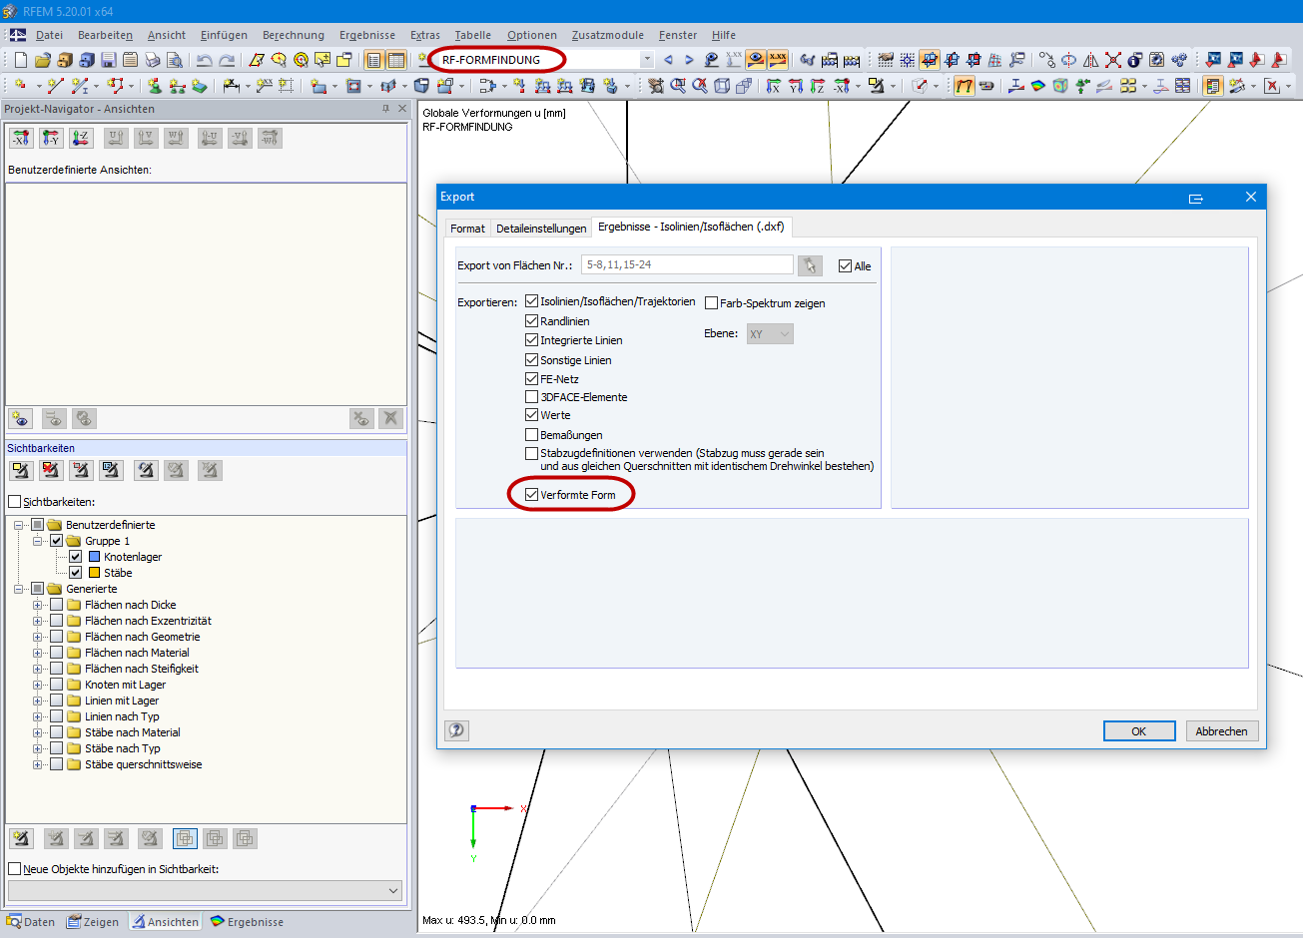Click the surface pick icon next to field

[810, 265]
